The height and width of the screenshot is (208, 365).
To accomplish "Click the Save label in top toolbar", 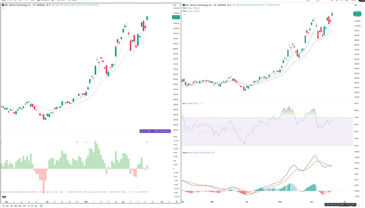I will [x=318, y=1].
